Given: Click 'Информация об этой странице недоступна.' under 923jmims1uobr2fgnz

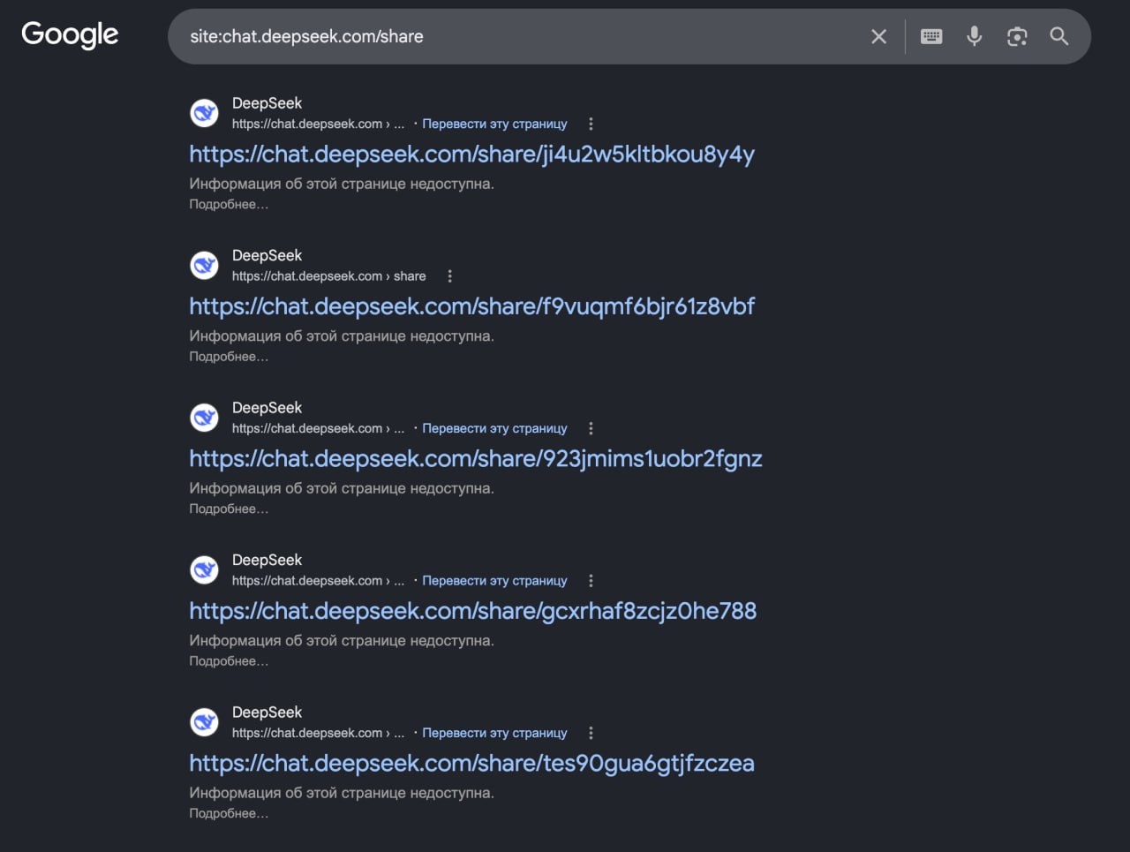Looking at the screenshot, I should [x=342, y=488].
